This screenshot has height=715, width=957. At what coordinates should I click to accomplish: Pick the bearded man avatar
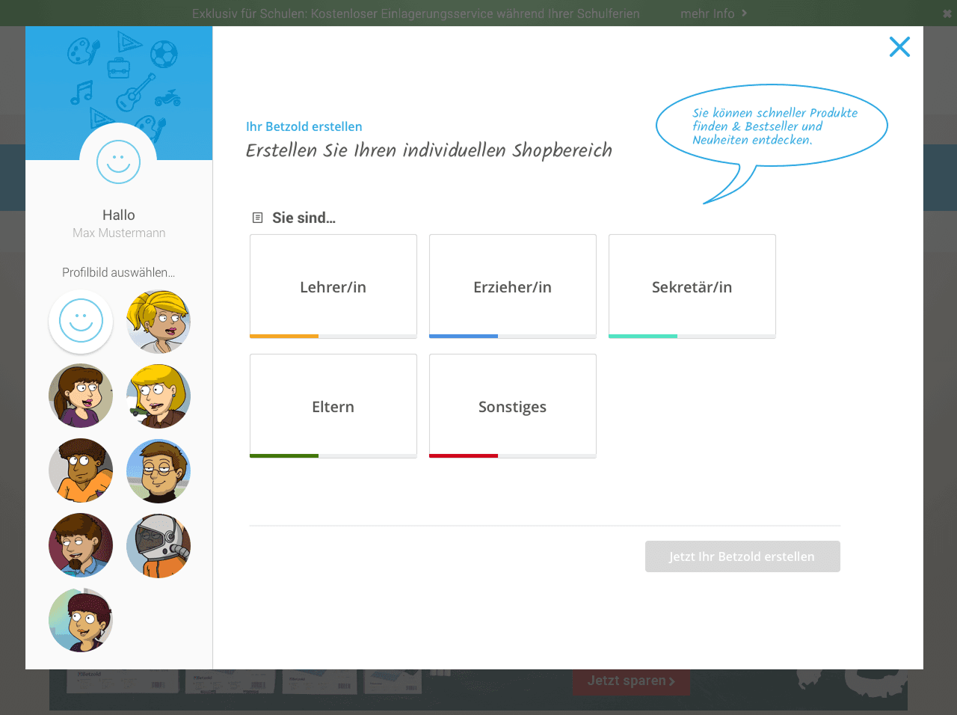click(x=81, y=546)
